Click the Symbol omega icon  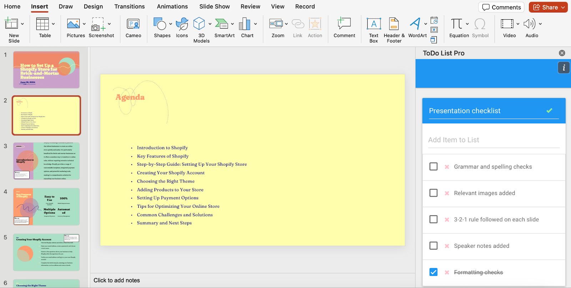tap(480, 24)
